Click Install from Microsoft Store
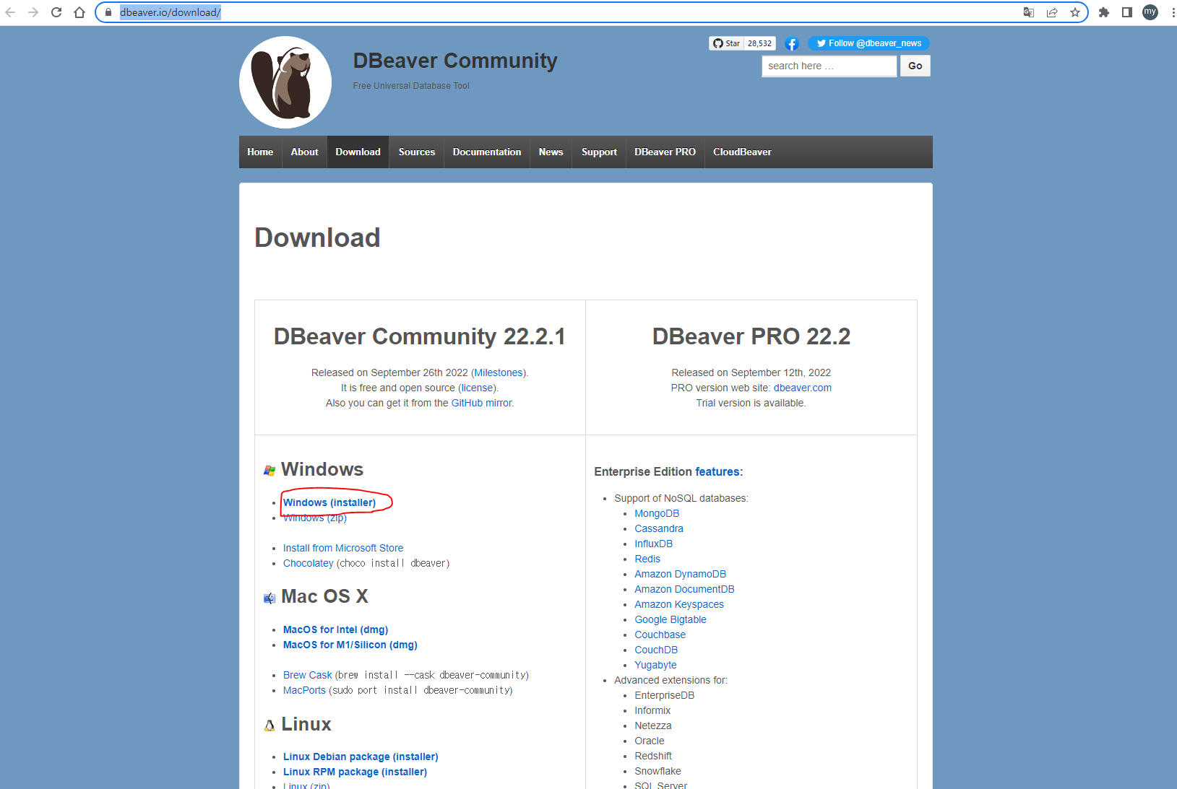Viewport: 1177px width, 789px height. [x=343, y=548]
